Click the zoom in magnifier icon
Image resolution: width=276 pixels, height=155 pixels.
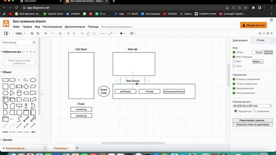(x=32, y=34)
